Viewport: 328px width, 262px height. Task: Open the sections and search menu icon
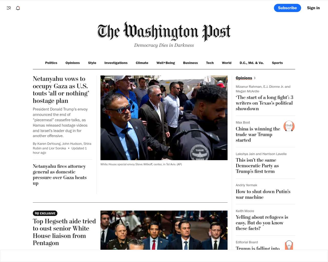pyautogui.click(x=9, y=8)
